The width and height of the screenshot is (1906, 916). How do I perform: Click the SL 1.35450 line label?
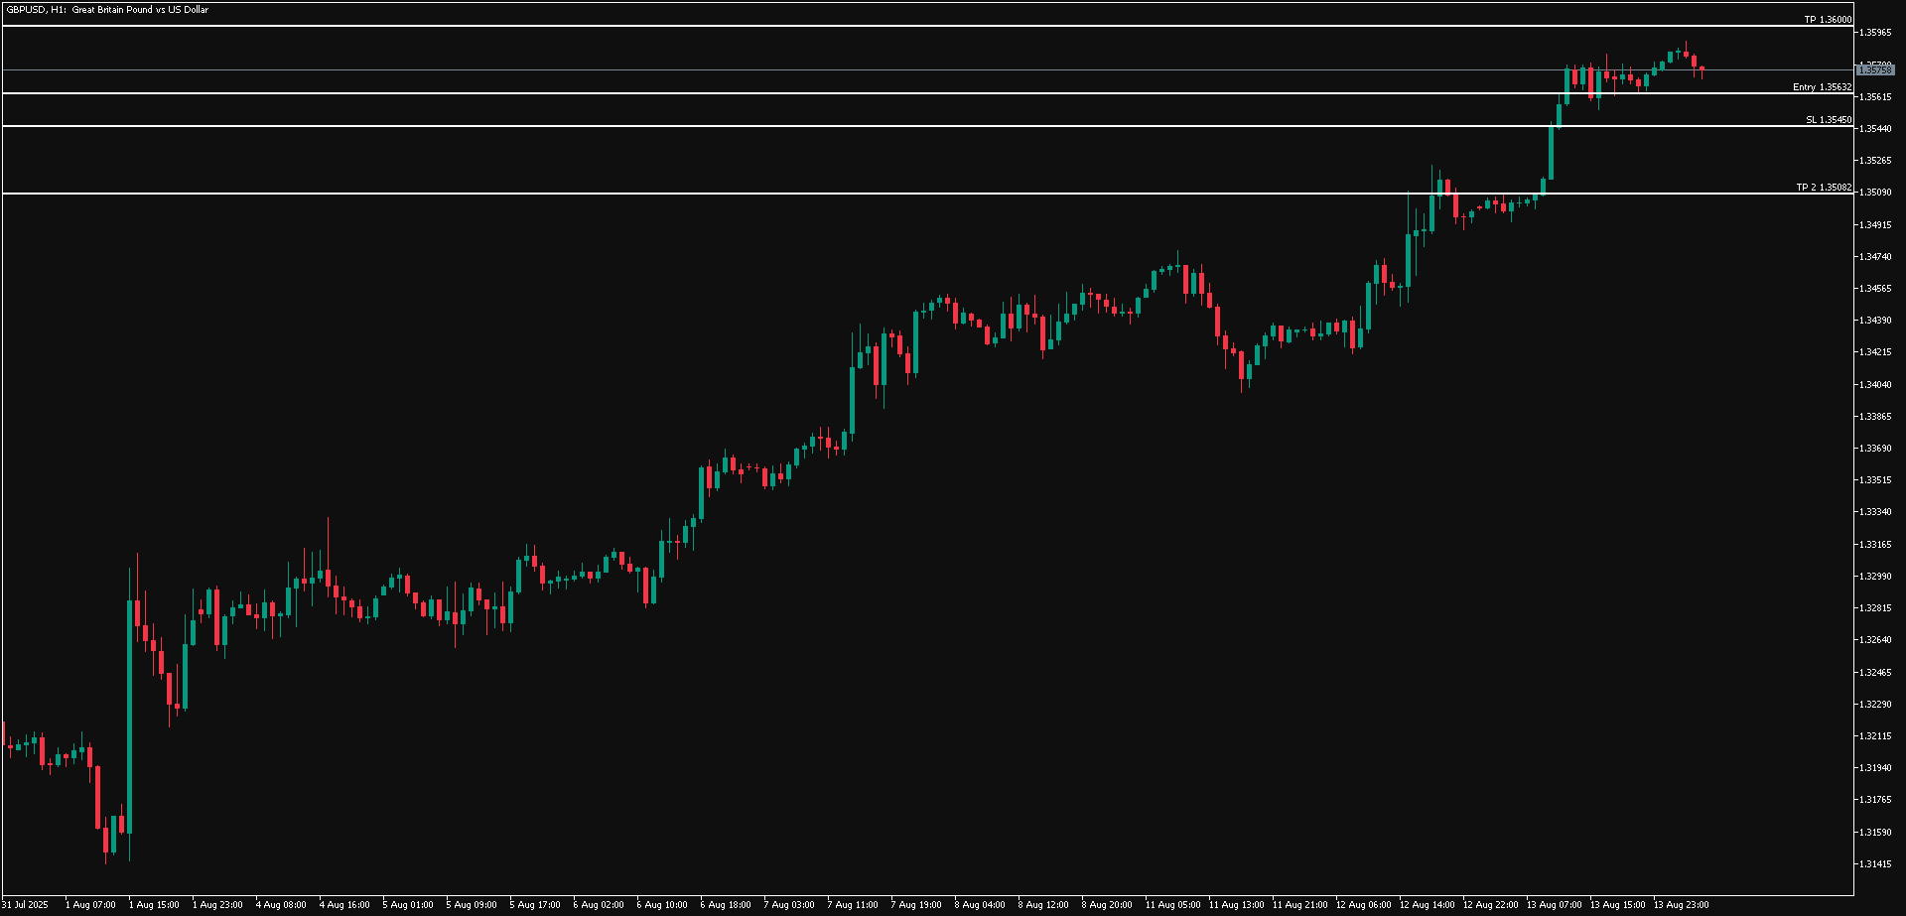(1828, 120)
